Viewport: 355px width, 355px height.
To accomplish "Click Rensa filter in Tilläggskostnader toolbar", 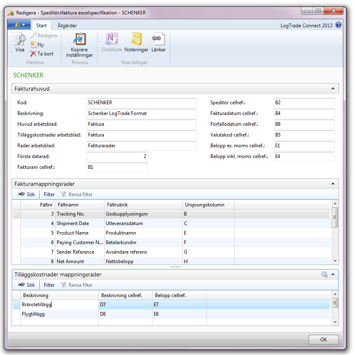I will [x=76, y=285].
